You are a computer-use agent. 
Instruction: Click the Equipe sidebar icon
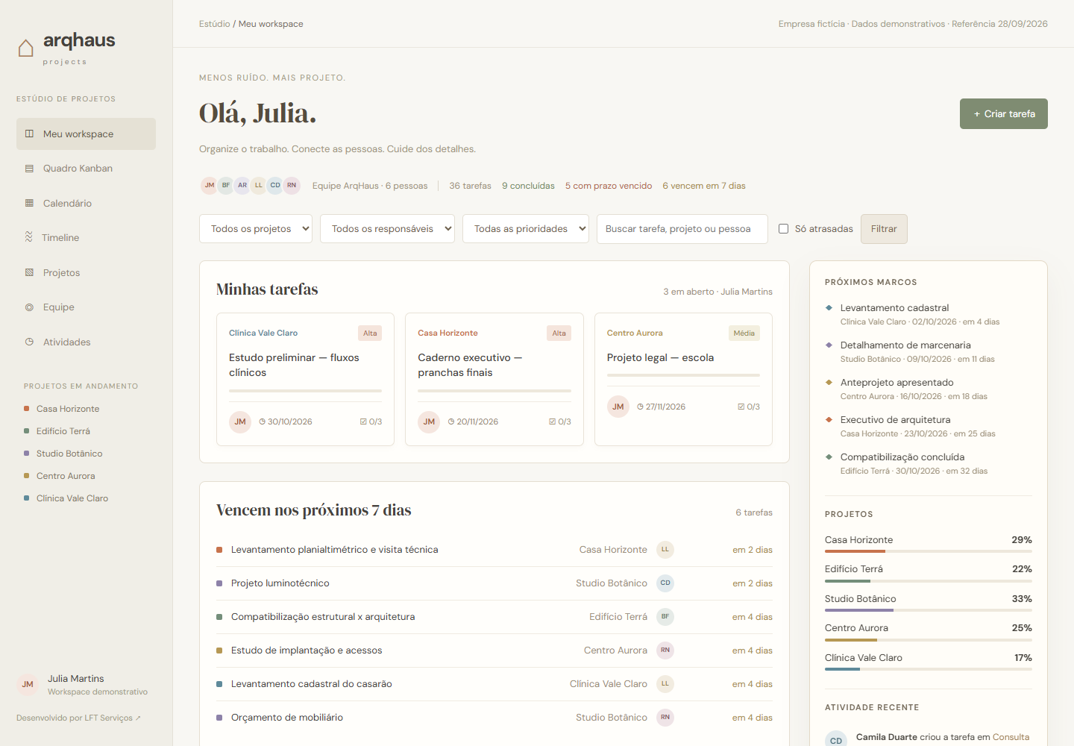[29, 307]
